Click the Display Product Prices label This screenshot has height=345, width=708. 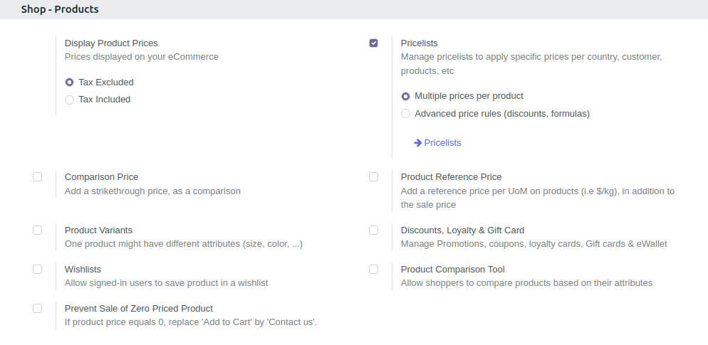(111, 43)
